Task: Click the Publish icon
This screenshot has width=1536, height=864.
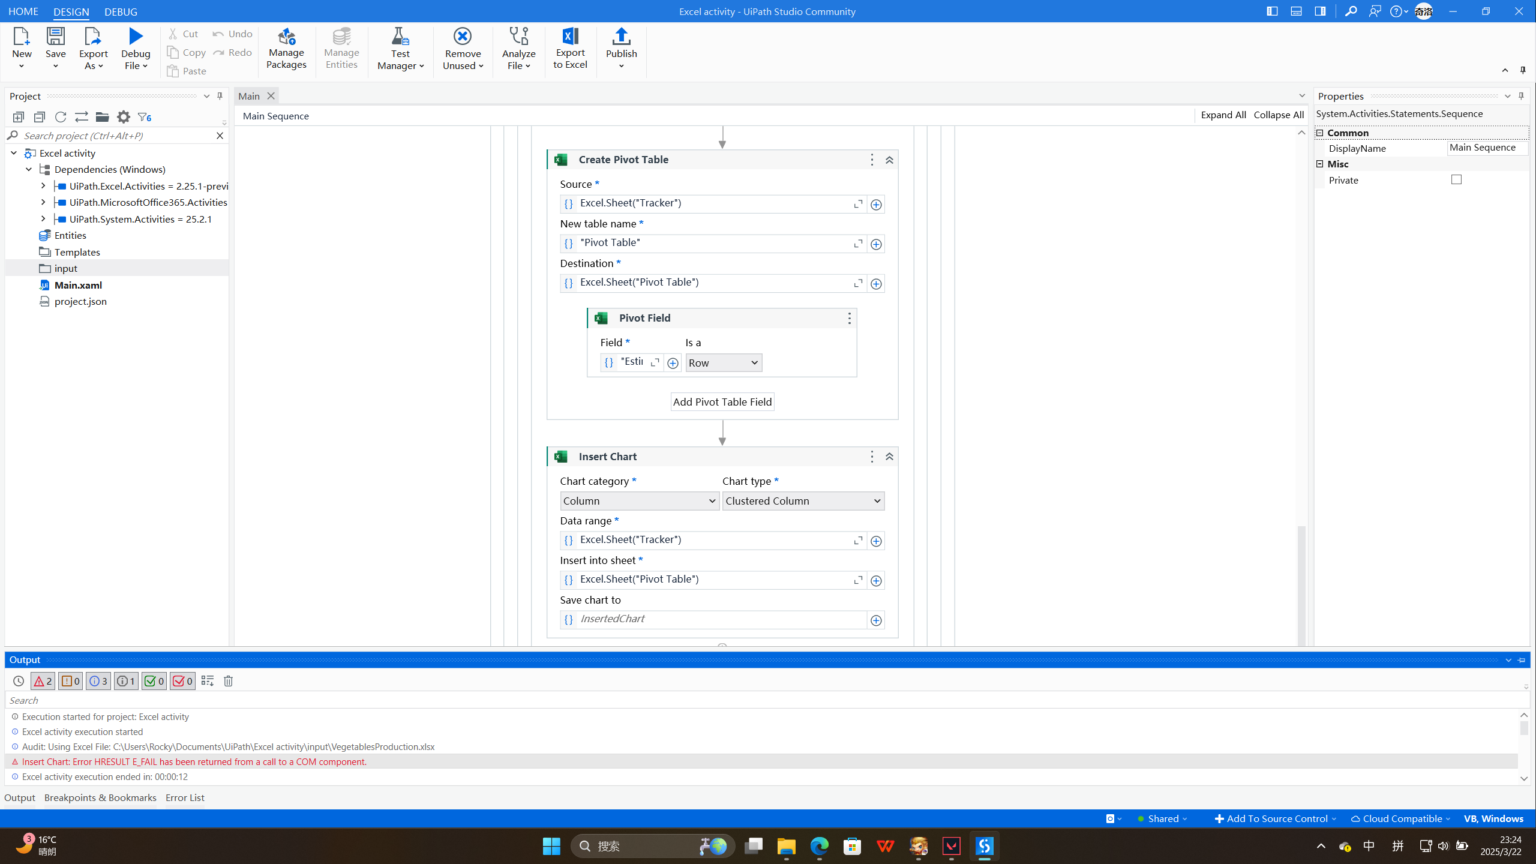Action: click(621, 37)
